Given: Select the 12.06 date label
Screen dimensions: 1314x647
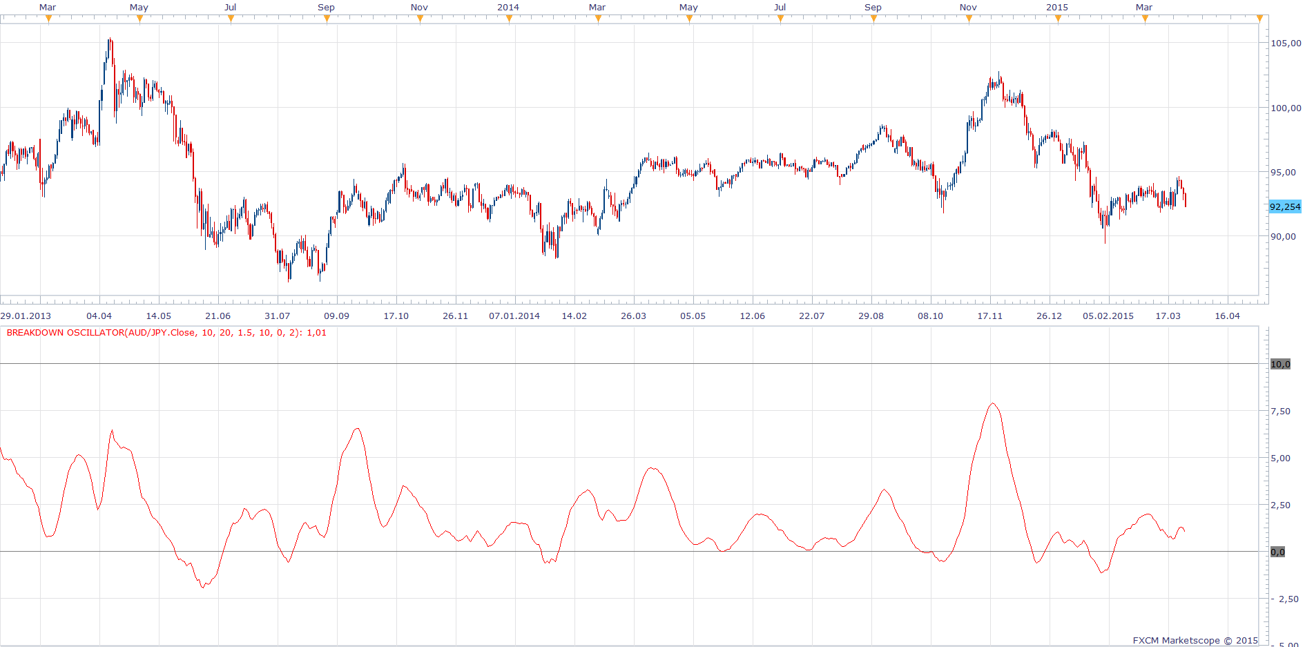Looking at the screenshot, I should click(x=752, y=316).
